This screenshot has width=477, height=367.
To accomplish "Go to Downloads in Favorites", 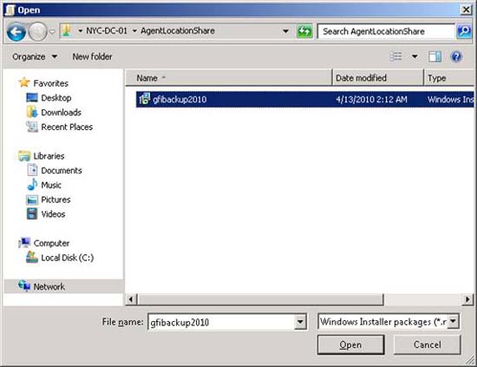I will point(62,113).
